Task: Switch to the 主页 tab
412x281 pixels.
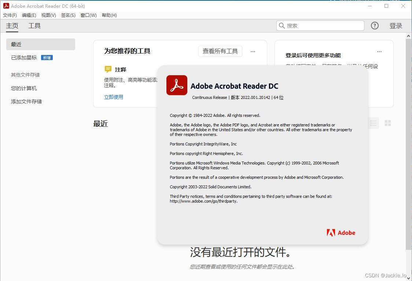Action: pyautogui.click(x=12, y=26)
